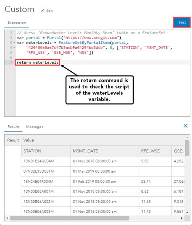
Task: Open the Expression tab
Action: coord(17,23)
